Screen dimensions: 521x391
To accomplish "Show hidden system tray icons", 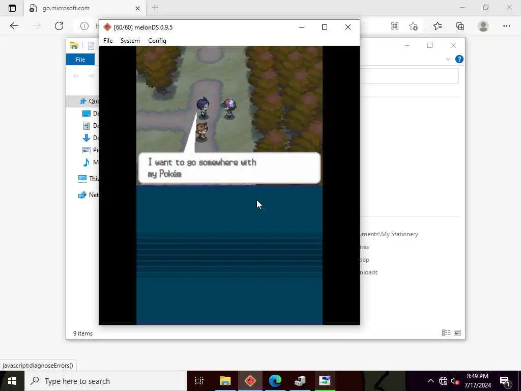I will [x=430, y=381].
